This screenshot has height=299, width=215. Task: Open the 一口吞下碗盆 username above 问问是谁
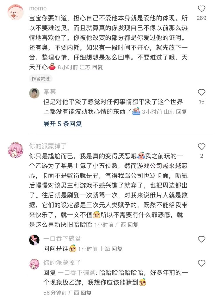click(62, 239)
